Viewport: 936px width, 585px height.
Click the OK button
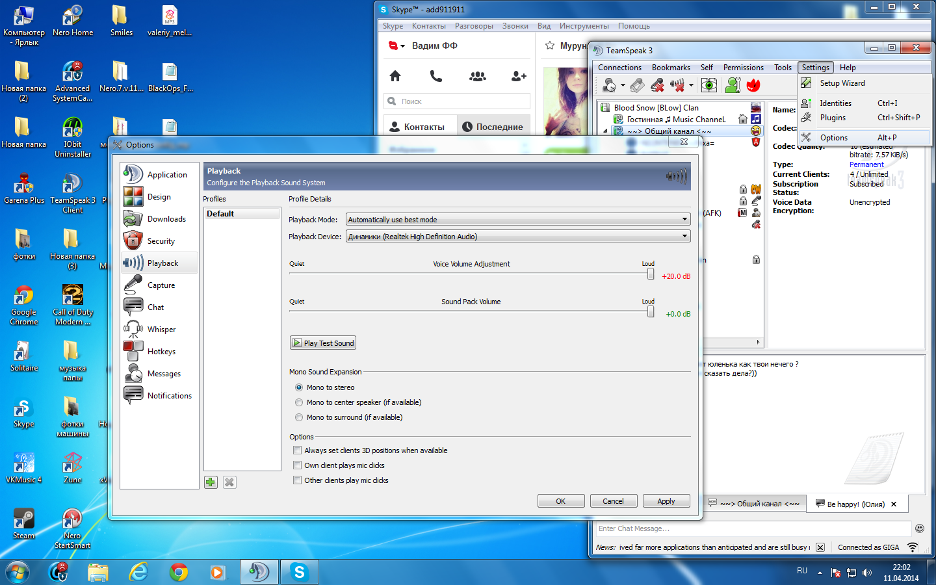pyautogui.click(x=560, y=501)
